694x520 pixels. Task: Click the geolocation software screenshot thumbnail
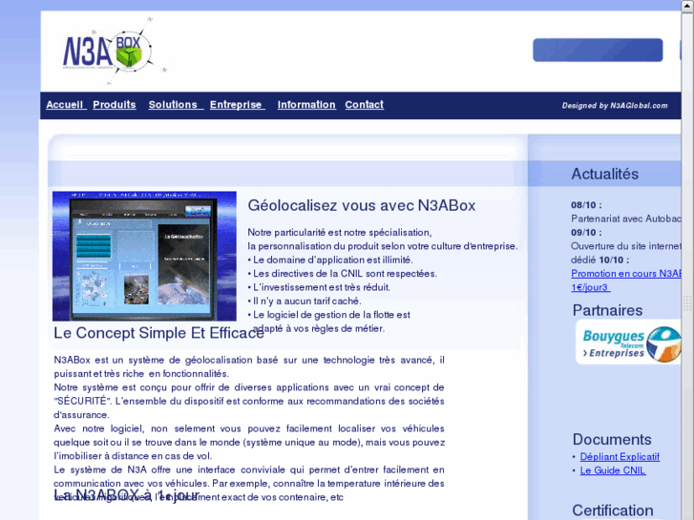144,257
